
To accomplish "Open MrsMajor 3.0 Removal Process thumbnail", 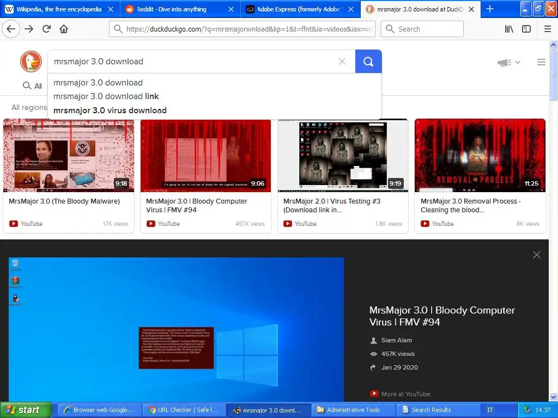I will click(x=480, y=155).
